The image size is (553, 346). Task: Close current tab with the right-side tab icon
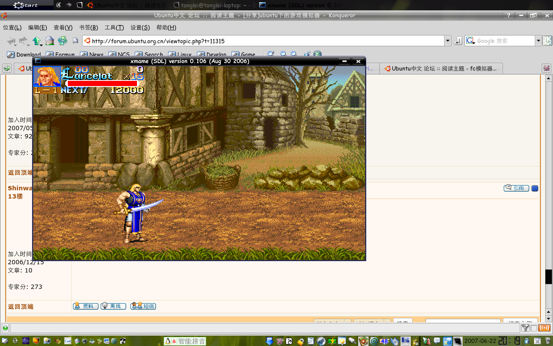[547, 68]
